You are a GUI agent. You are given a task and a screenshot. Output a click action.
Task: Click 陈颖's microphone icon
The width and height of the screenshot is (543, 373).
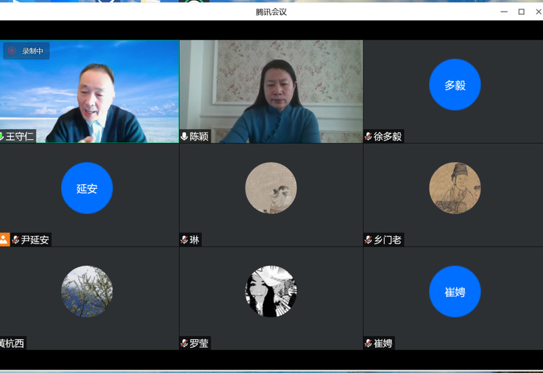[x=184, y=137]
